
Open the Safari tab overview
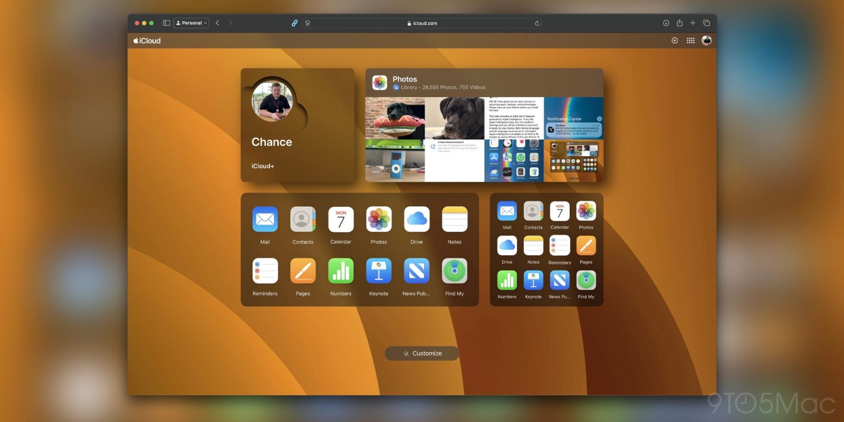click(706, 23)
